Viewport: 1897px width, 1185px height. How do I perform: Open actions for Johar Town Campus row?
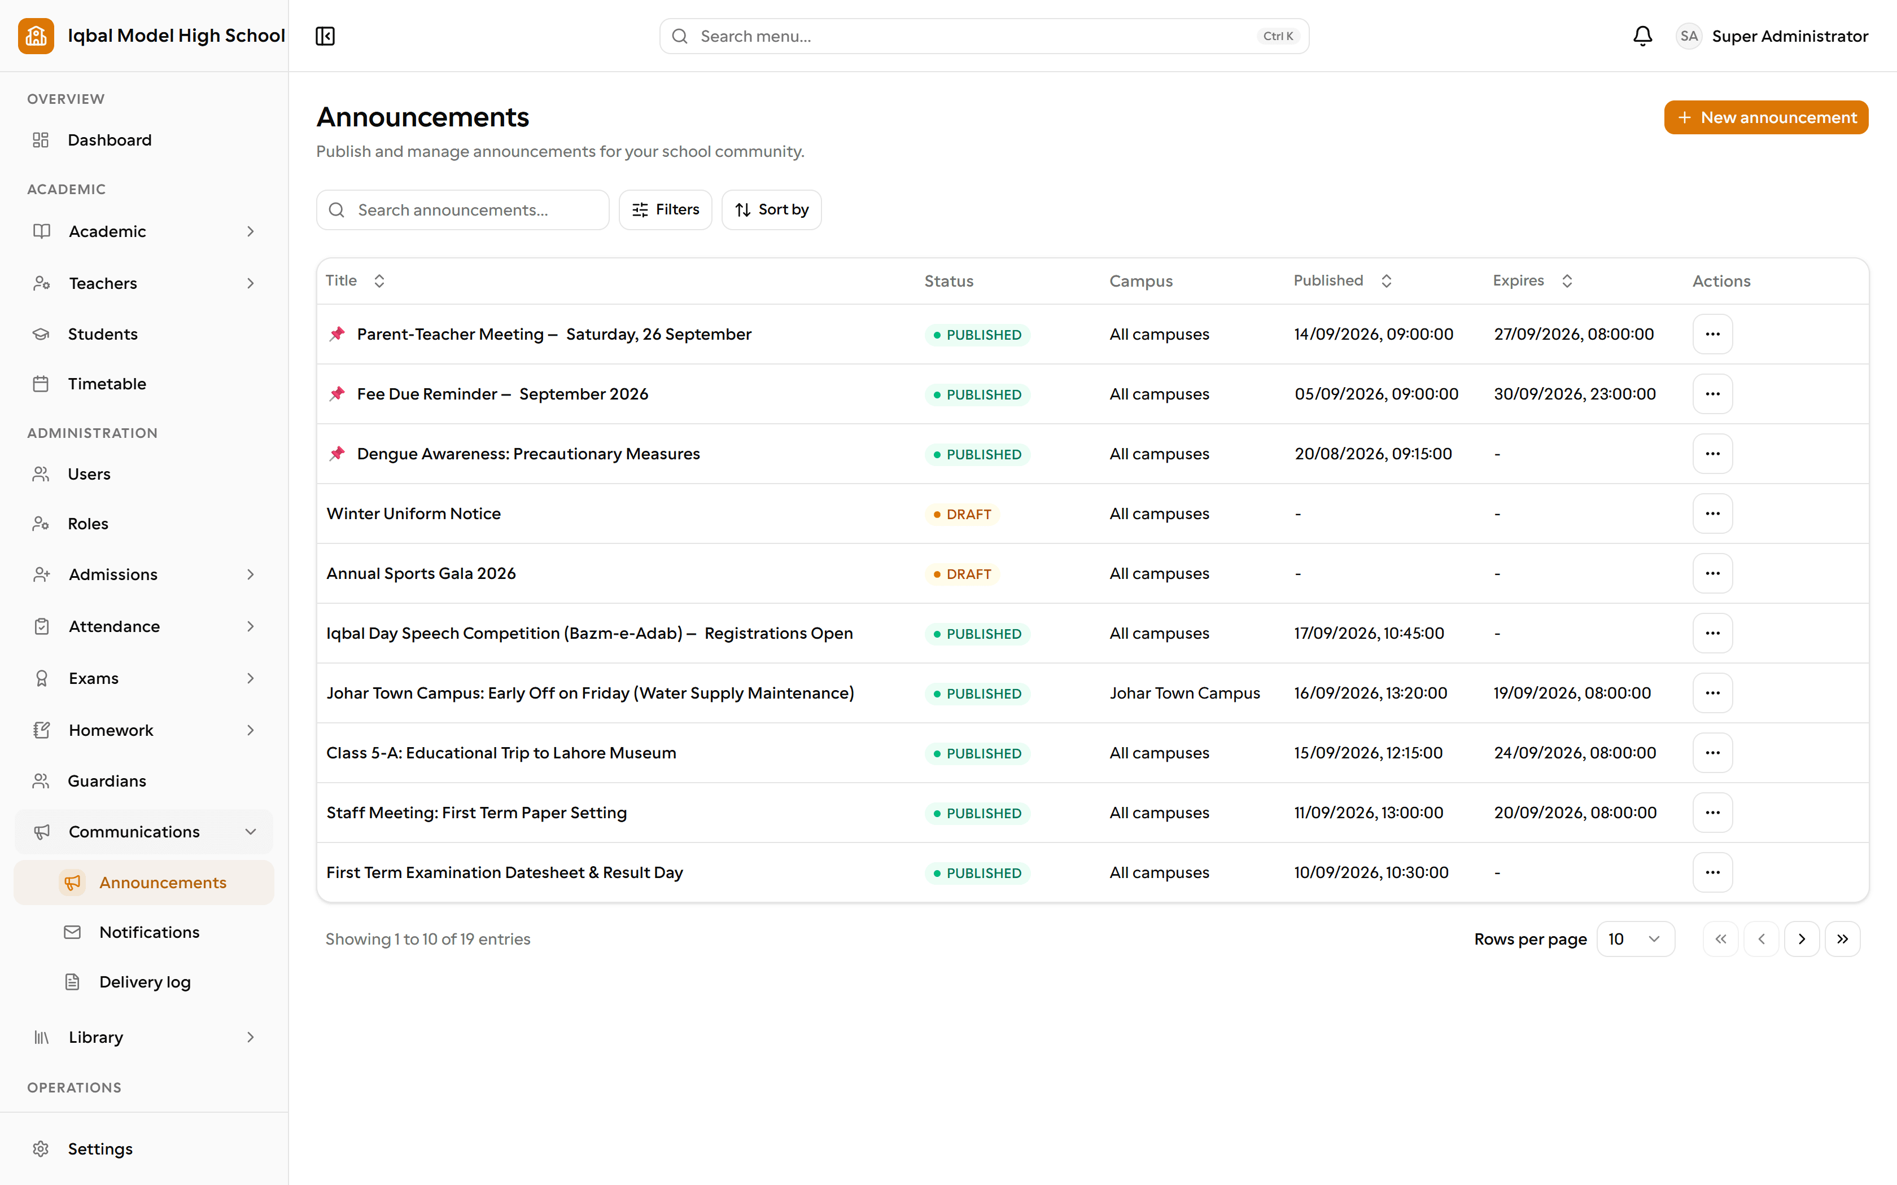tap(1712, 694)
